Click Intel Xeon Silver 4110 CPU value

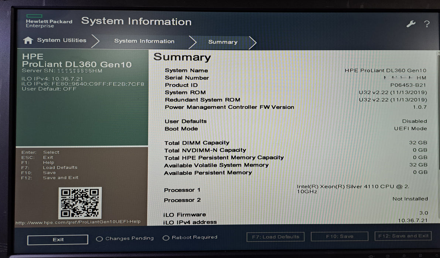[353, 189]
